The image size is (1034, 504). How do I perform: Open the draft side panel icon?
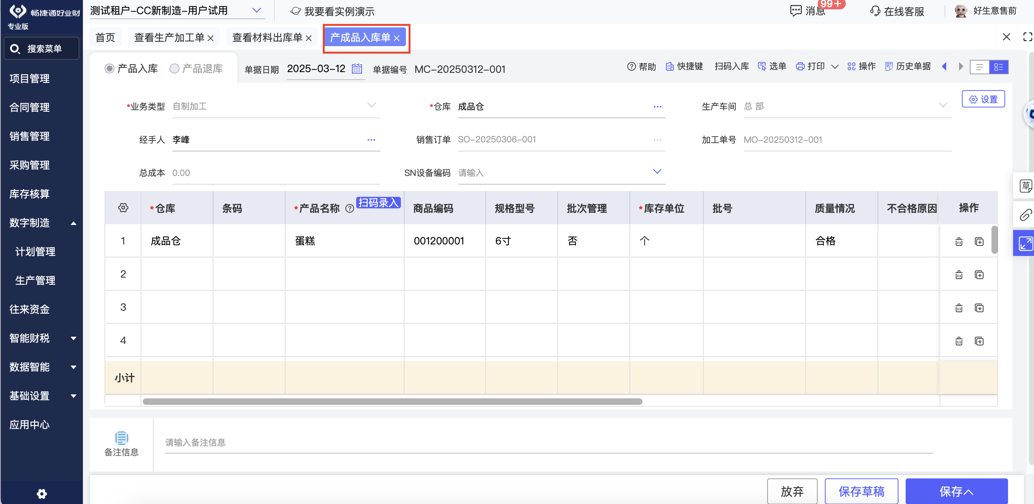1026,186
